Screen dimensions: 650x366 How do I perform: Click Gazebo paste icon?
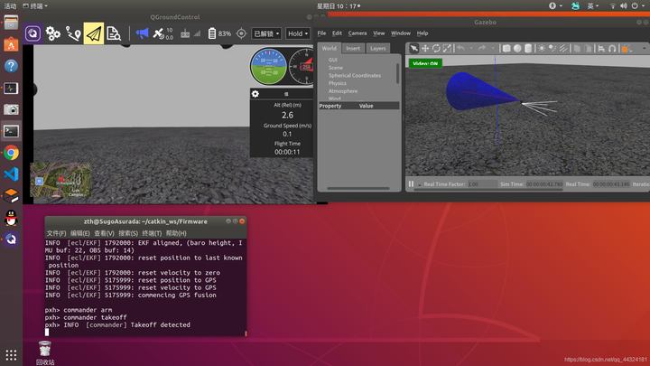[588, 49]
